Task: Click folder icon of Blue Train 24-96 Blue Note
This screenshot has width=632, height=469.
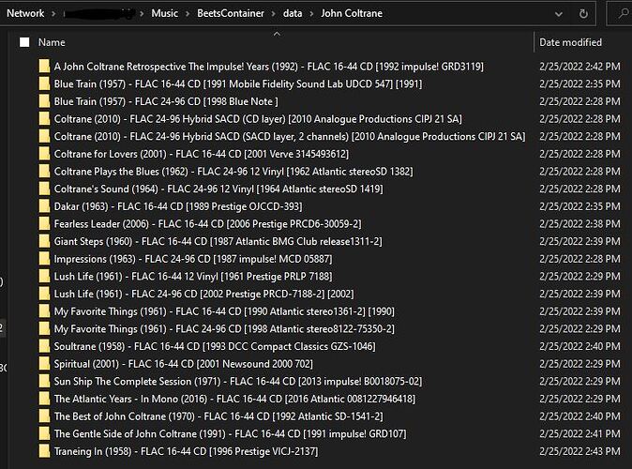Action: pyautogui.click(x=44, y=101)
